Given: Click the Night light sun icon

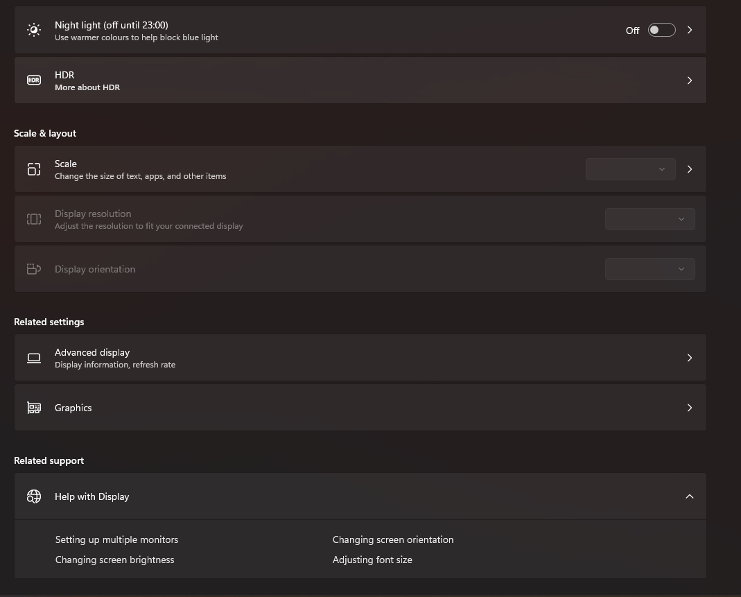Looking at the screenshot, I should 34,31.
